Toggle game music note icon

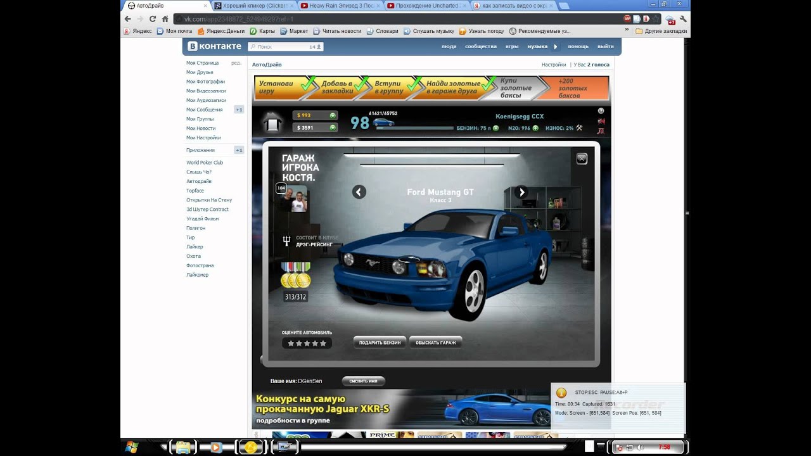pos(601,131)
